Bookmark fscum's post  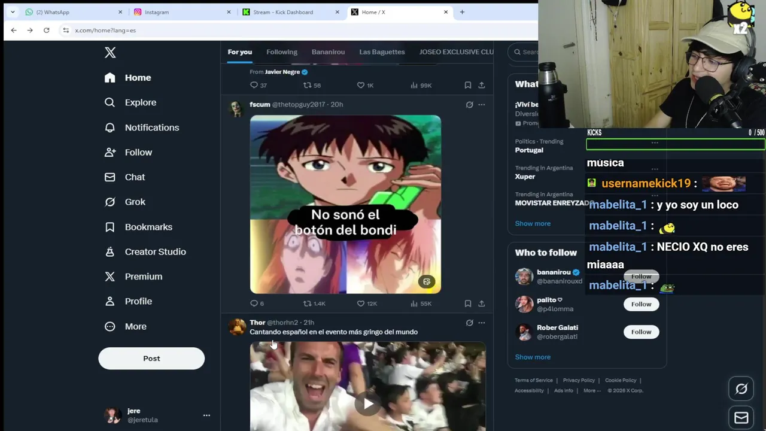(x=468, y=303)
